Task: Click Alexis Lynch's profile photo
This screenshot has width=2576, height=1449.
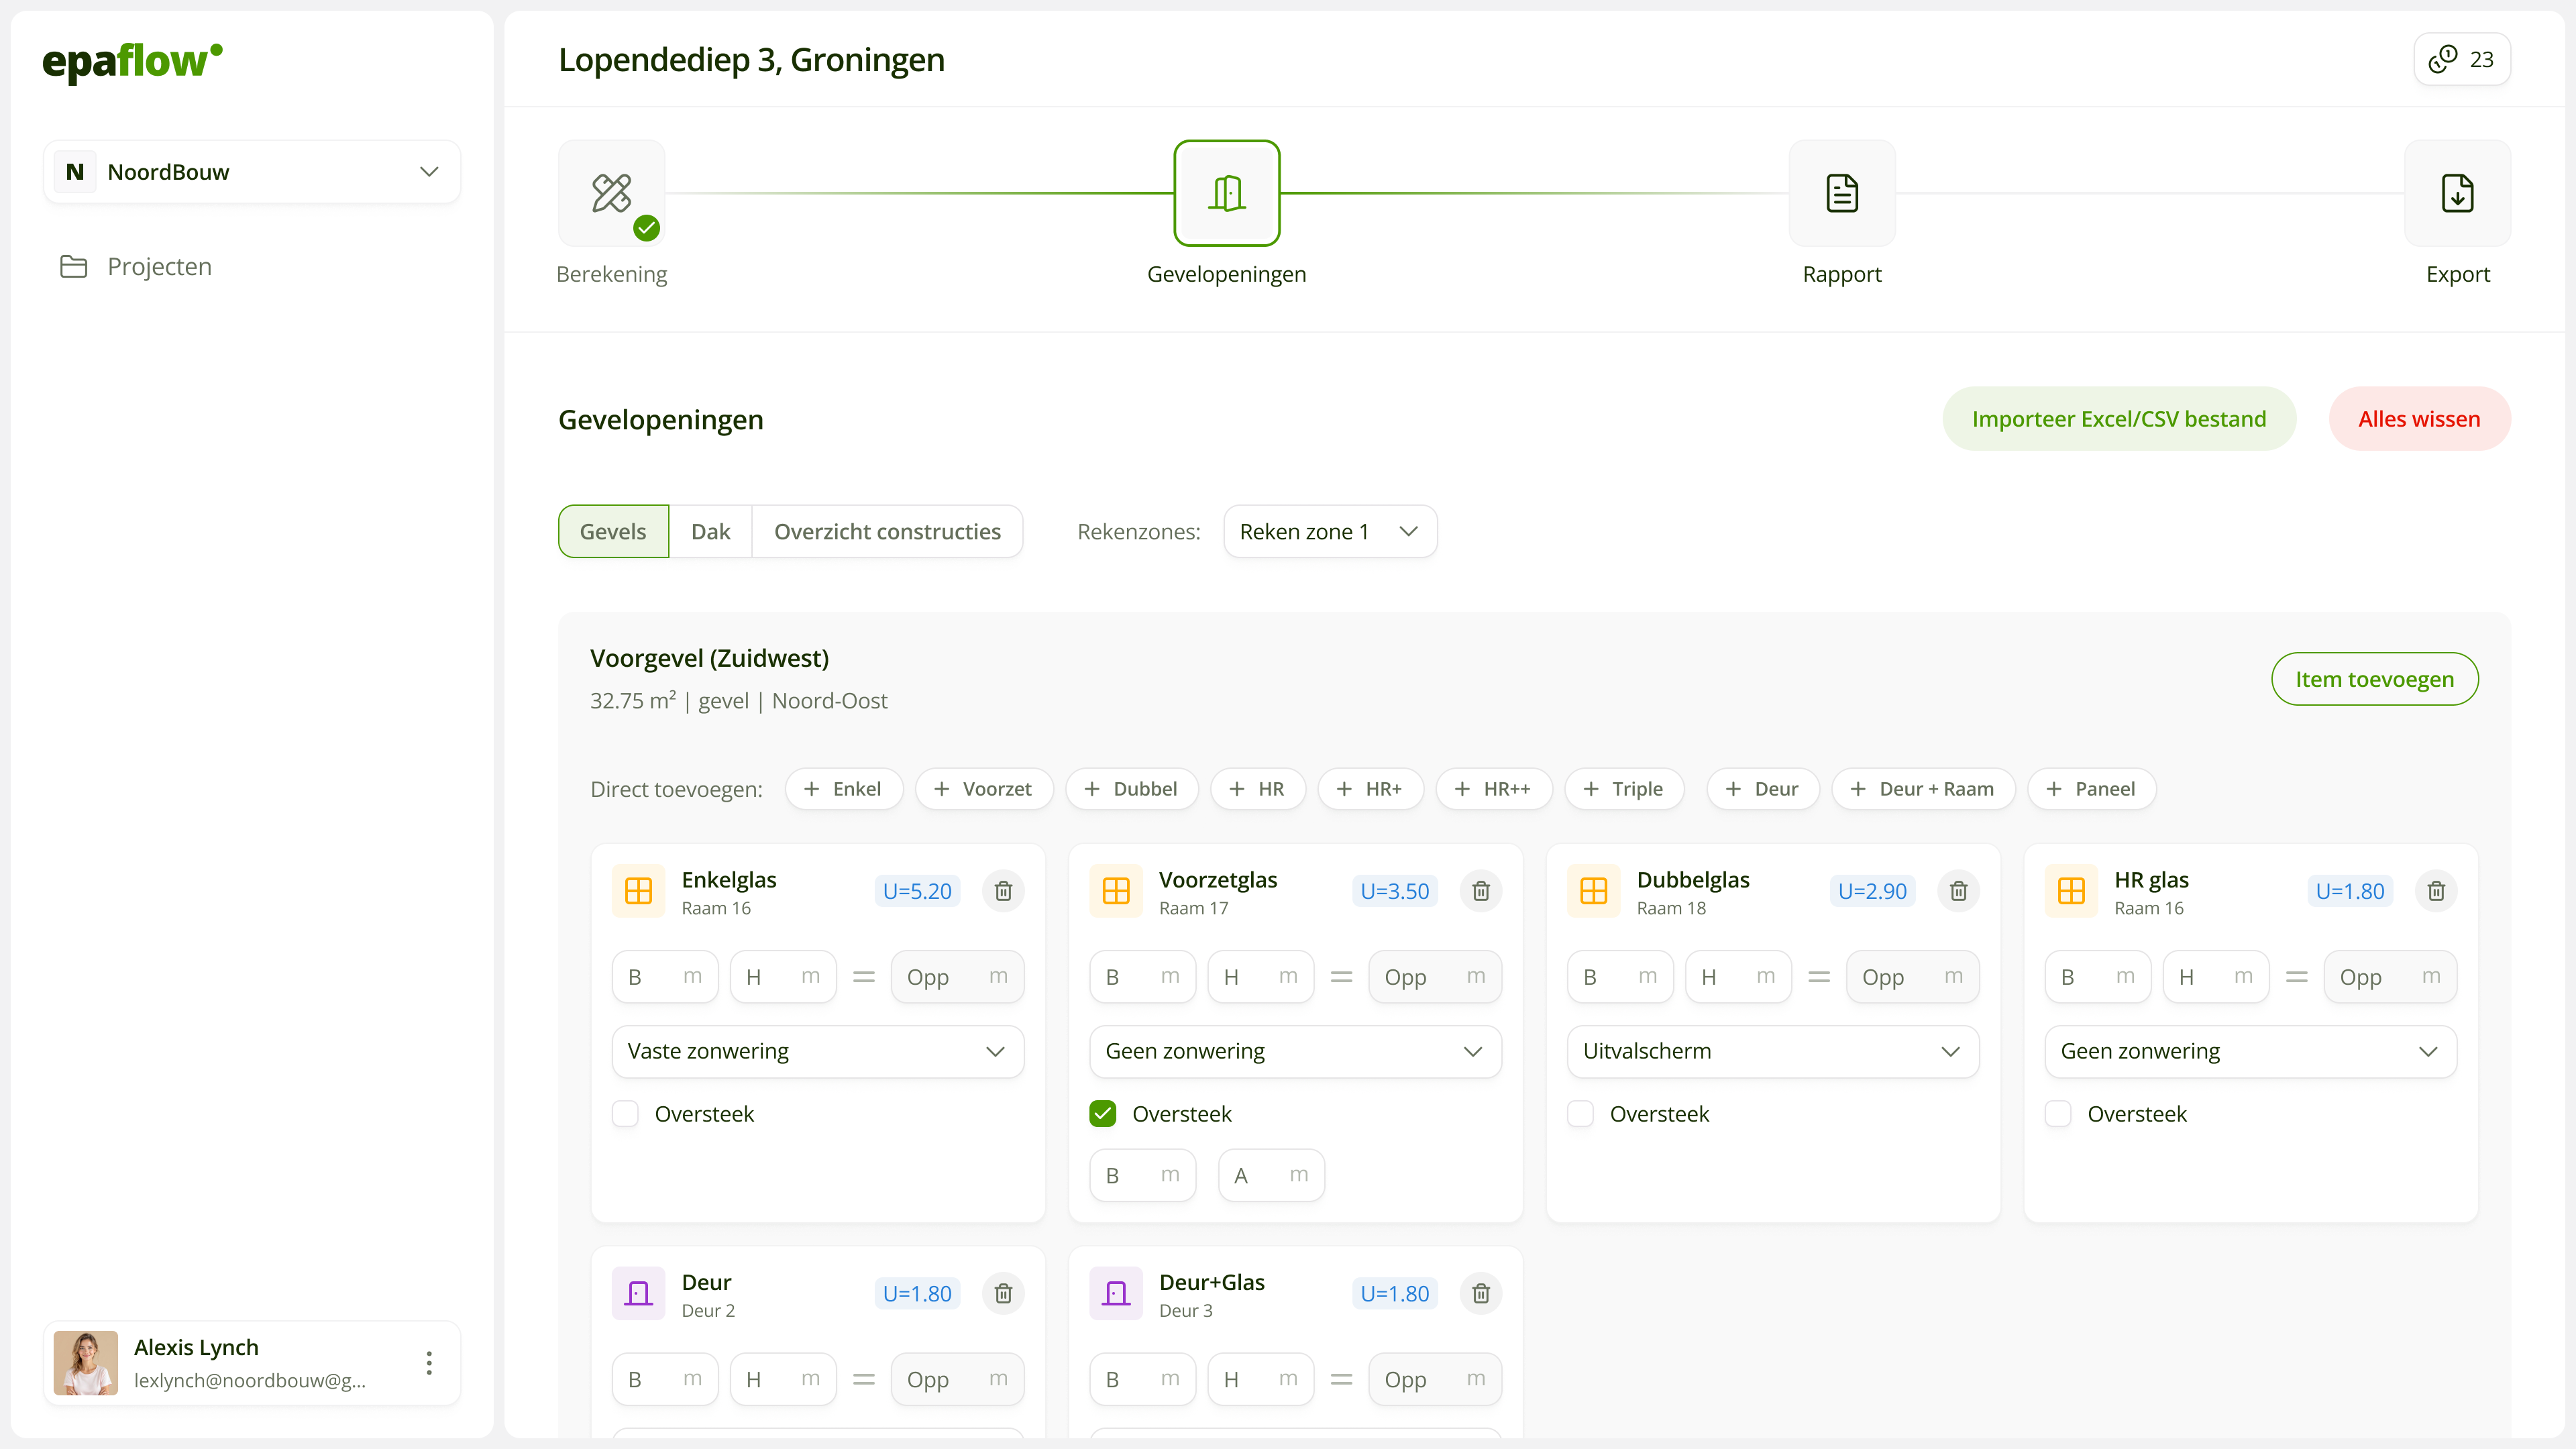Action: pos(86,1362)
